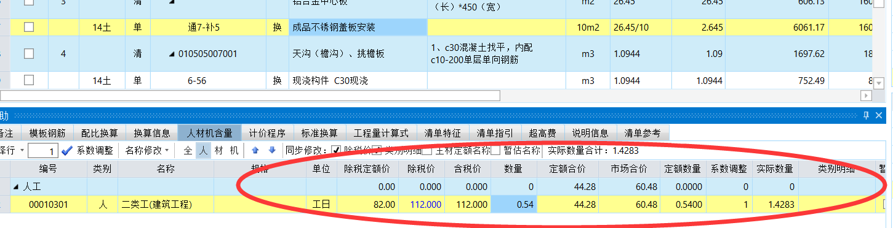Switch to the 配比换算 tab

pos(100,133)
